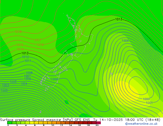Click the 1000 label near the yellow low
The image size is (163, 126).
146,99
